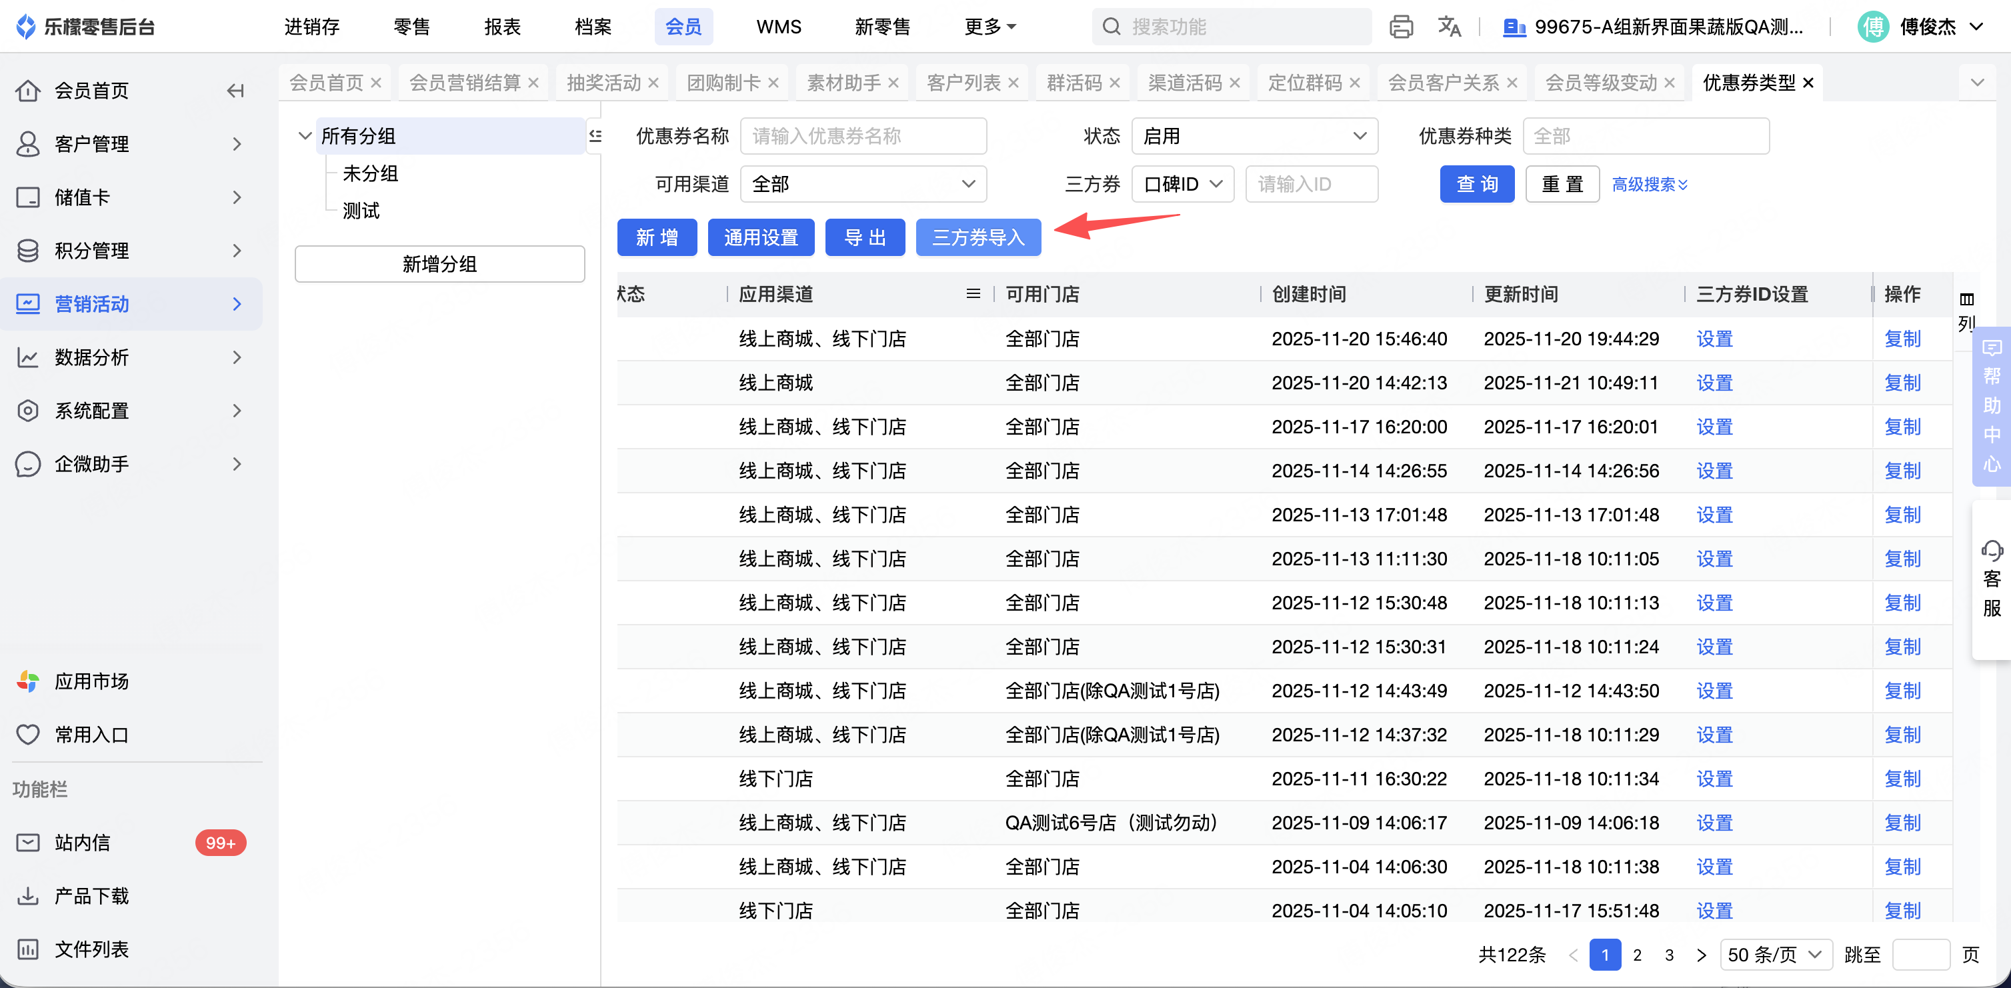The width and height of the screenshot is (2011, 988).
Task: Click 设置 link in first row
Action: pos(1714,339)
